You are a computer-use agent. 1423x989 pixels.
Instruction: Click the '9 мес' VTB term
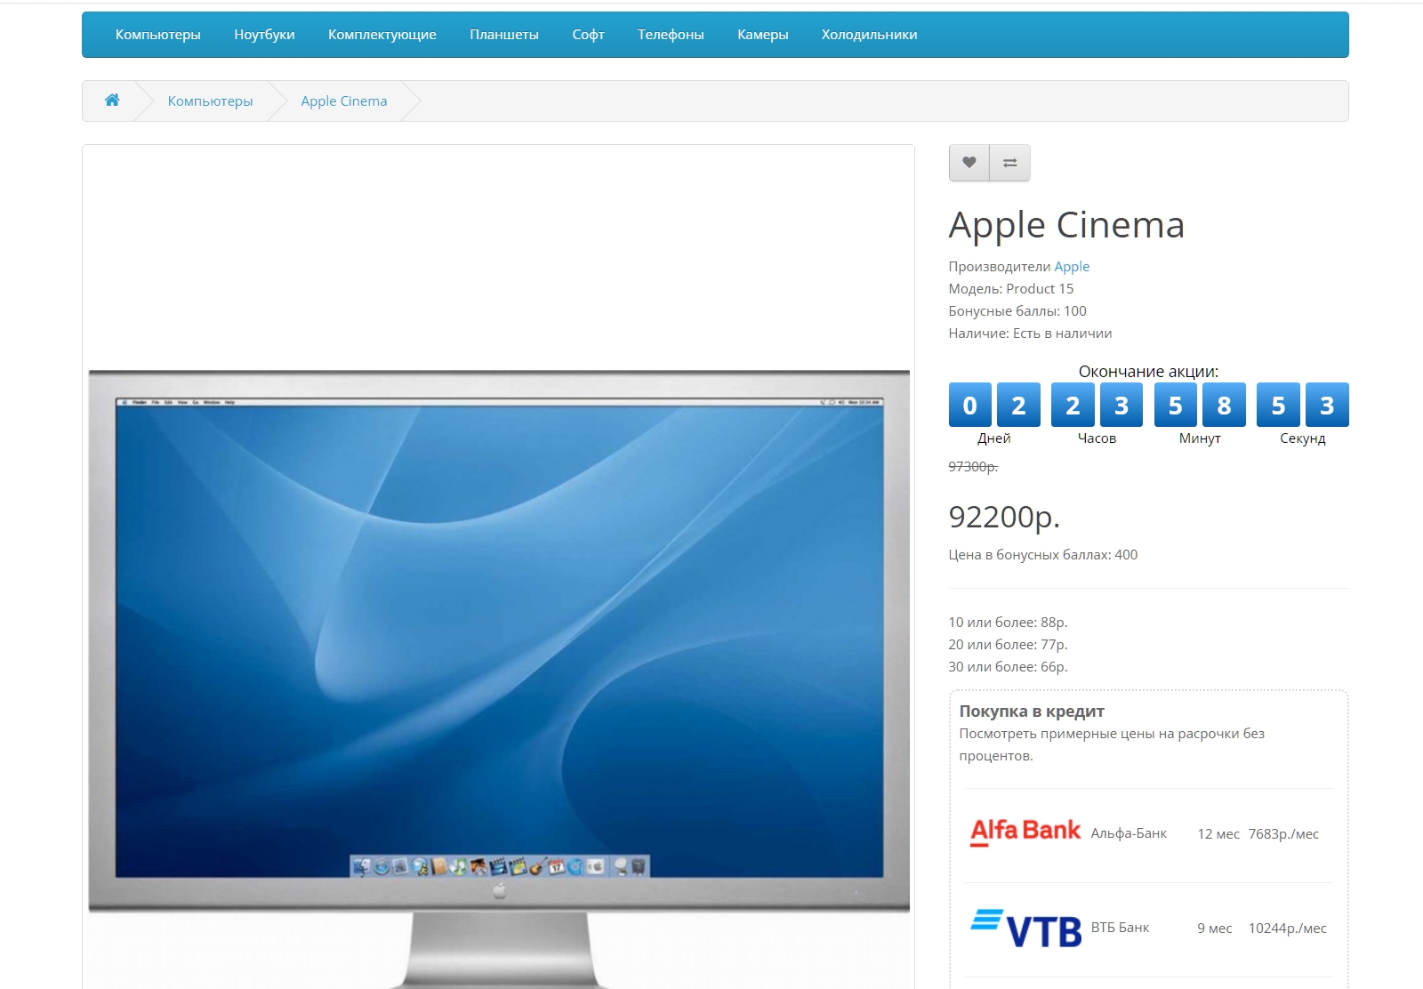point(1215,929)
